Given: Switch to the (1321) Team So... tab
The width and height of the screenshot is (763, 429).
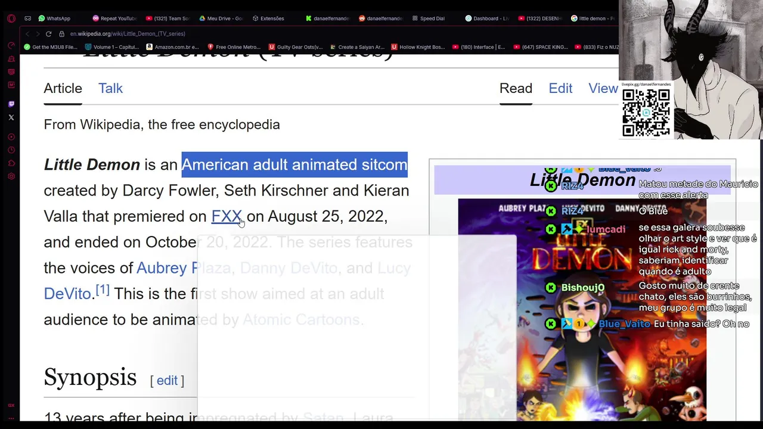Looking at the screenshot, I should [x=168, y=18].
